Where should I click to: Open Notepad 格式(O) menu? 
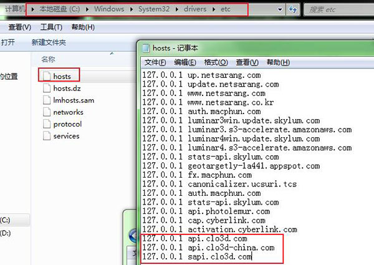(216, 62)
